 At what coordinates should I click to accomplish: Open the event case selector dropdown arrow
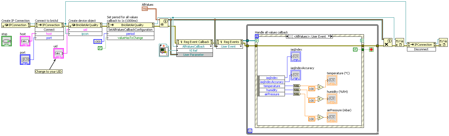click(x=329, y=36)
